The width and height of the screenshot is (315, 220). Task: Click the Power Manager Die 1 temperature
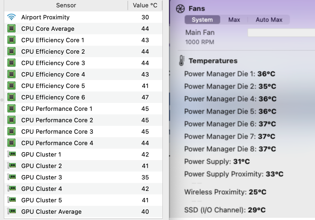230,74
